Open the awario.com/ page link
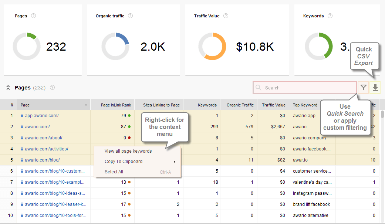The image size is (385, 224). pyautogui.click(x=37, y=126)
